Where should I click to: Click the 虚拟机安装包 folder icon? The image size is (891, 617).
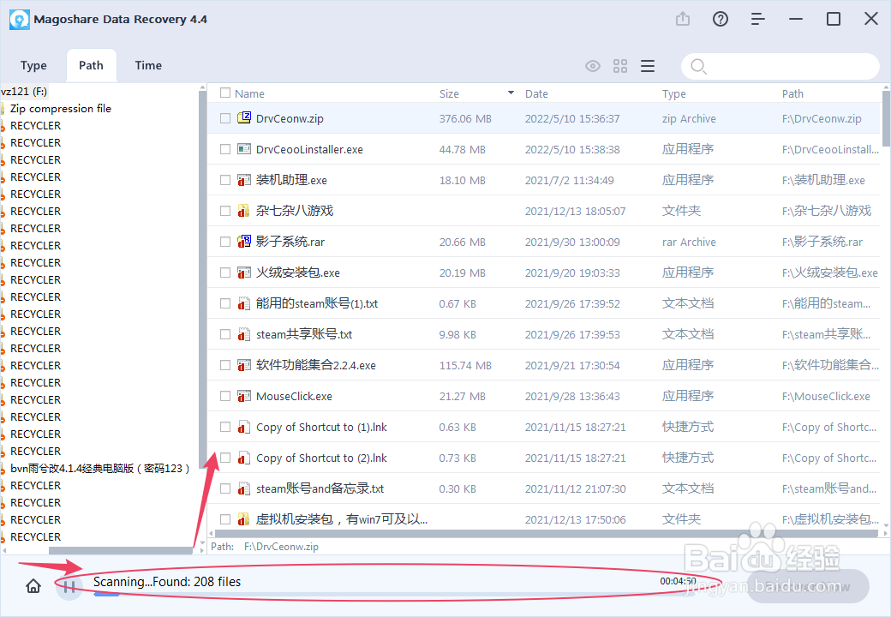[x=244, y=519]
